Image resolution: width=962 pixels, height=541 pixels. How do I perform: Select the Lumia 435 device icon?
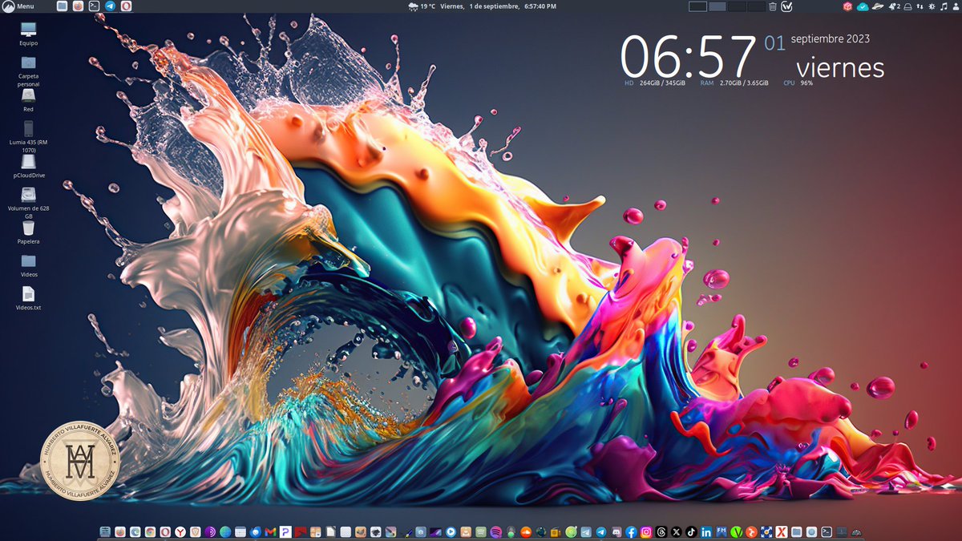[29, 136]
